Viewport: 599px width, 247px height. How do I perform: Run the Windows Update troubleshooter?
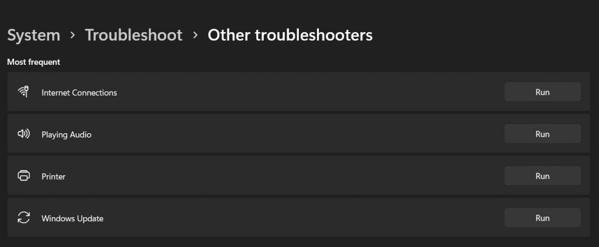[x=542, y=218]
